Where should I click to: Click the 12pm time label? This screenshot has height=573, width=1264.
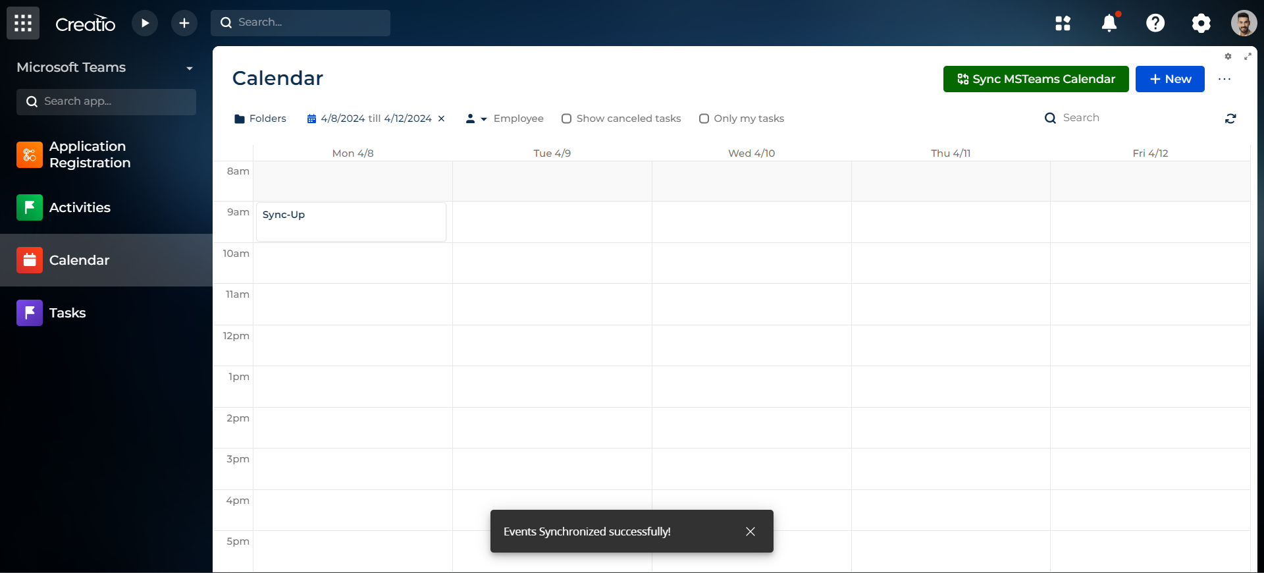(236, 336)
